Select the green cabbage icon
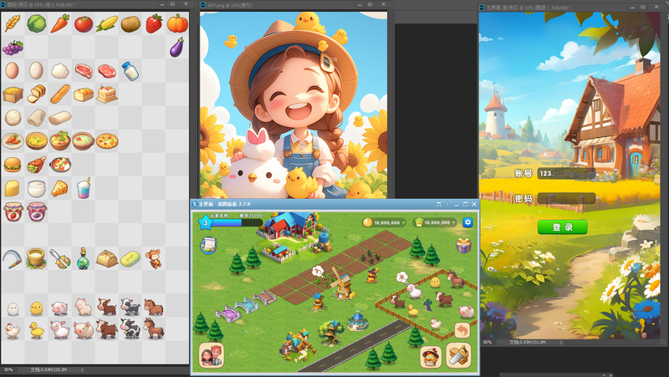 click(x=37, y=23)
